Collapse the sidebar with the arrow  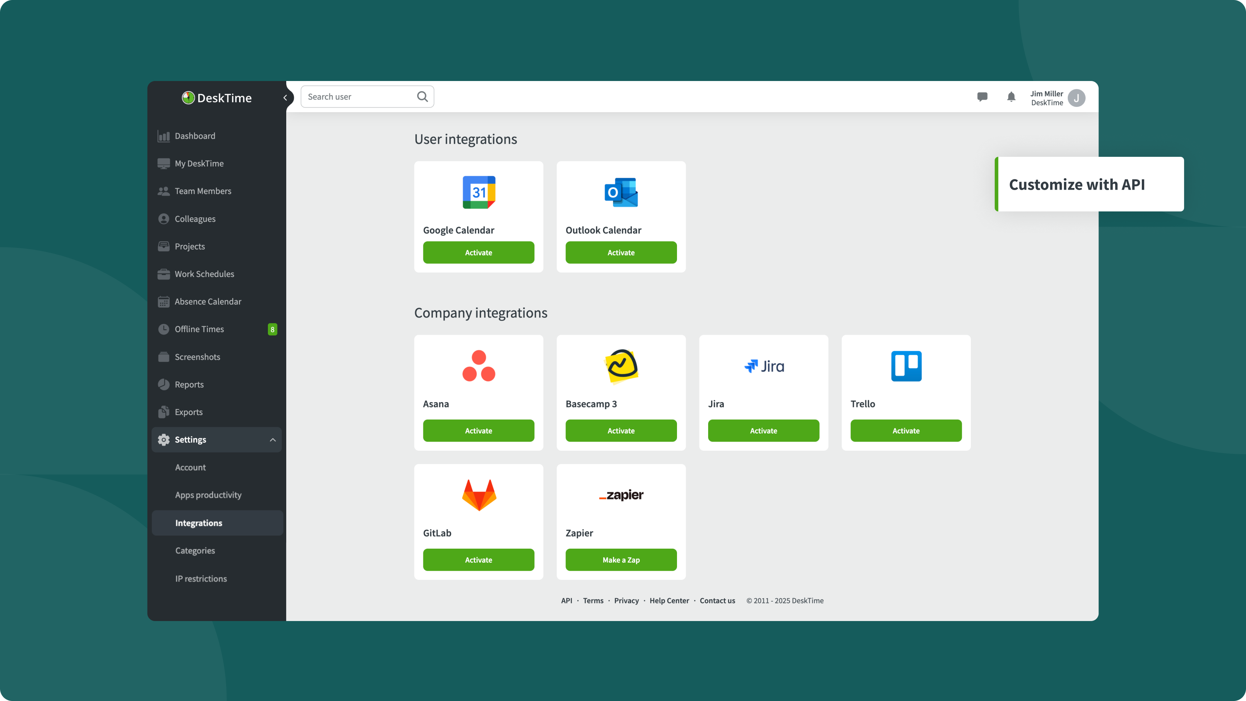(286, 98)
